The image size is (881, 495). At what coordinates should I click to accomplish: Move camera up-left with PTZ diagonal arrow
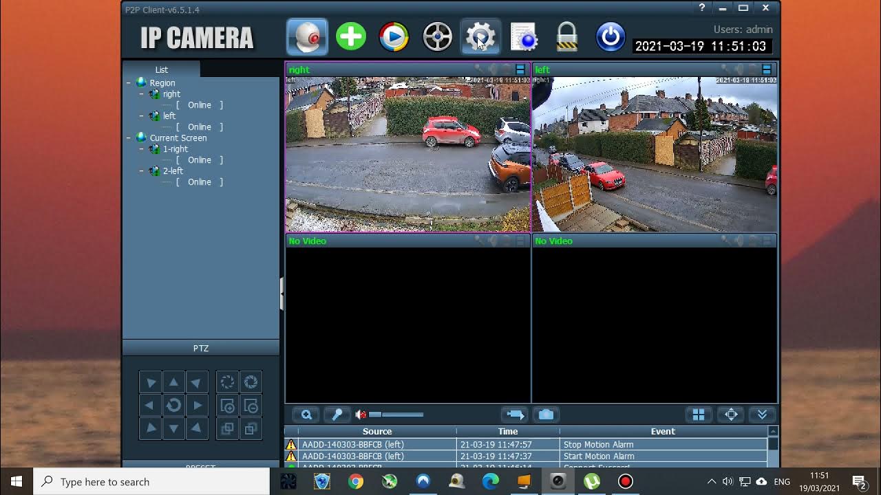click(150, 382)
